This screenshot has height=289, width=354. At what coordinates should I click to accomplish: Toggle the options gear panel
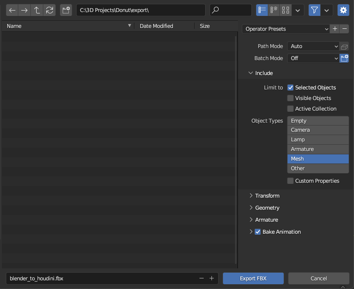tap(343, 10)
